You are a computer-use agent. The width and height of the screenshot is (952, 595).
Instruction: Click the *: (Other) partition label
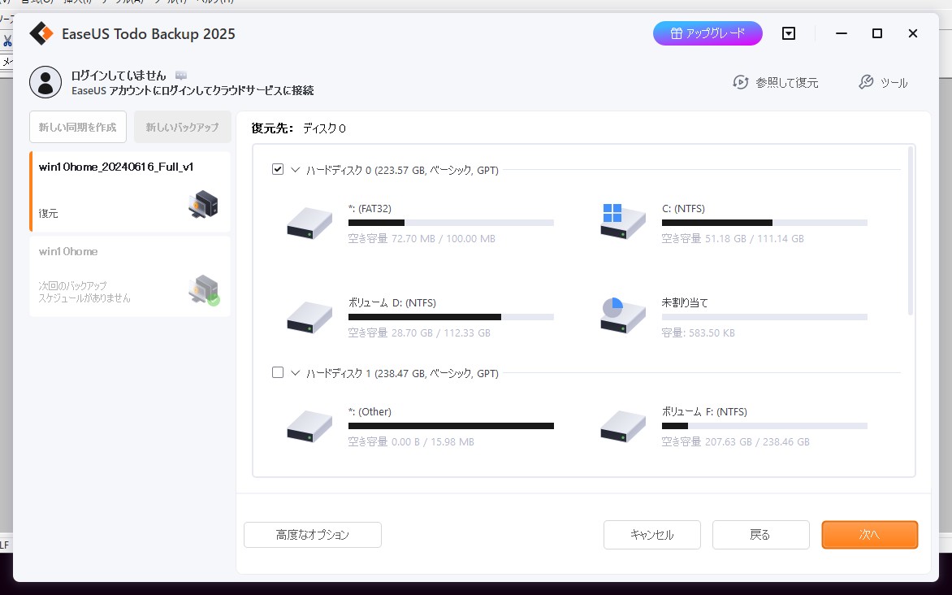370,411
